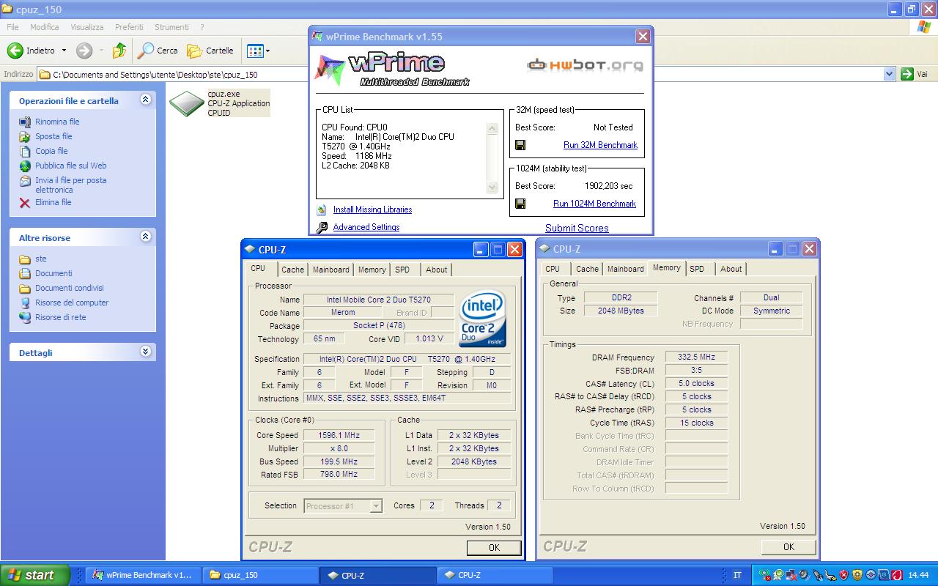Click the system tray clock 14.44

click(x=919, y=575)
